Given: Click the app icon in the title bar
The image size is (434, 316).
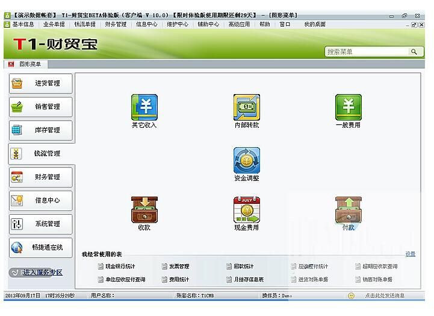Looking at the screenshot, I should click(x=7, y=15).
